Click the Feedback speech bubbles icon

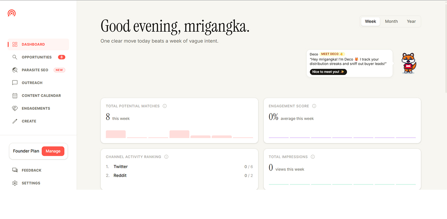point(15,170)
